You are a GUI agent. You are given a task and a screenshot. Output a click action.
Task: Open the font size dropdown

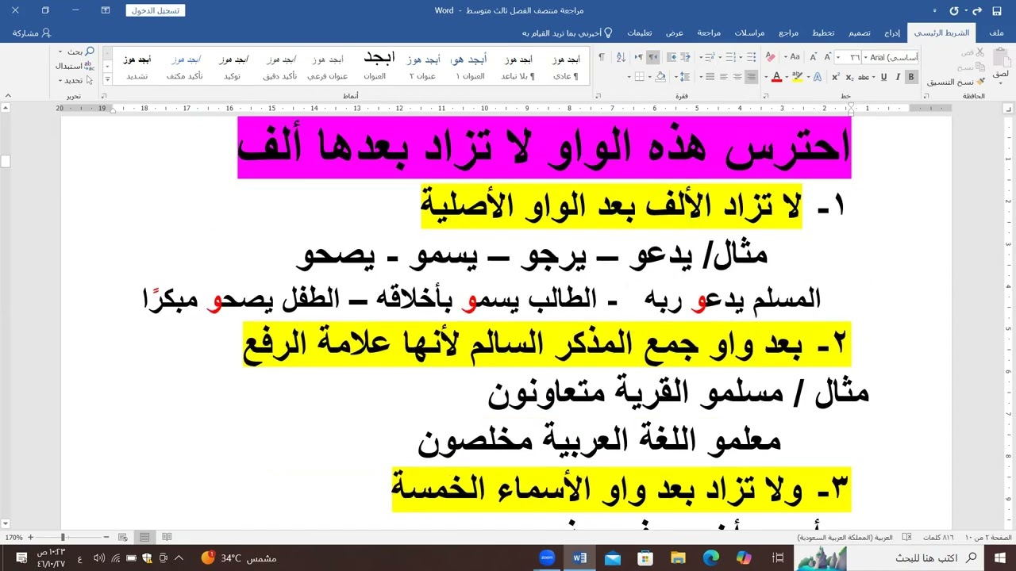838,57
